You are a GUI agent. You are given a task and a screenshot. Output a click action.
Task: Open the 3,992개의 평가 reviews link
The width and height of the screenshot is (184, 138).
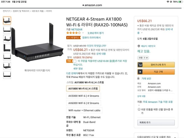(x=95, y=33)
